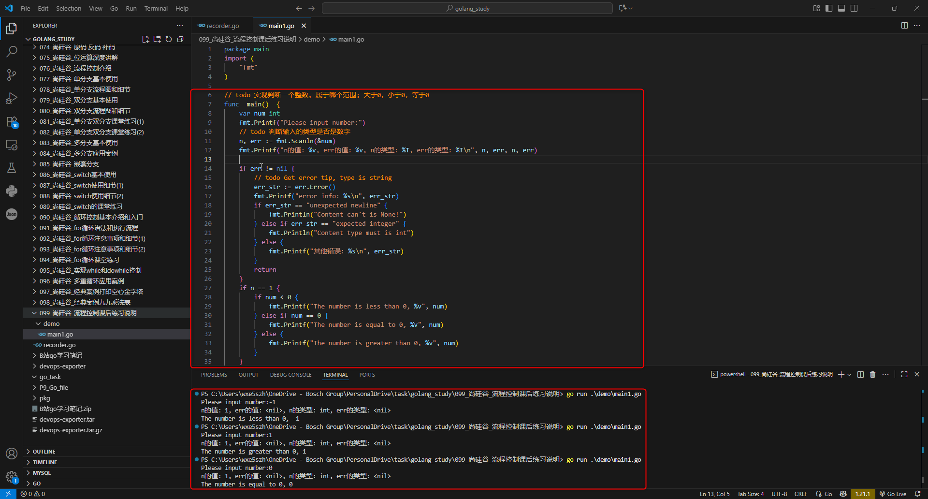The width and height of the screenshot is (928, 499).
Task: Open the Terminal menu
Action: coord(156,8)
